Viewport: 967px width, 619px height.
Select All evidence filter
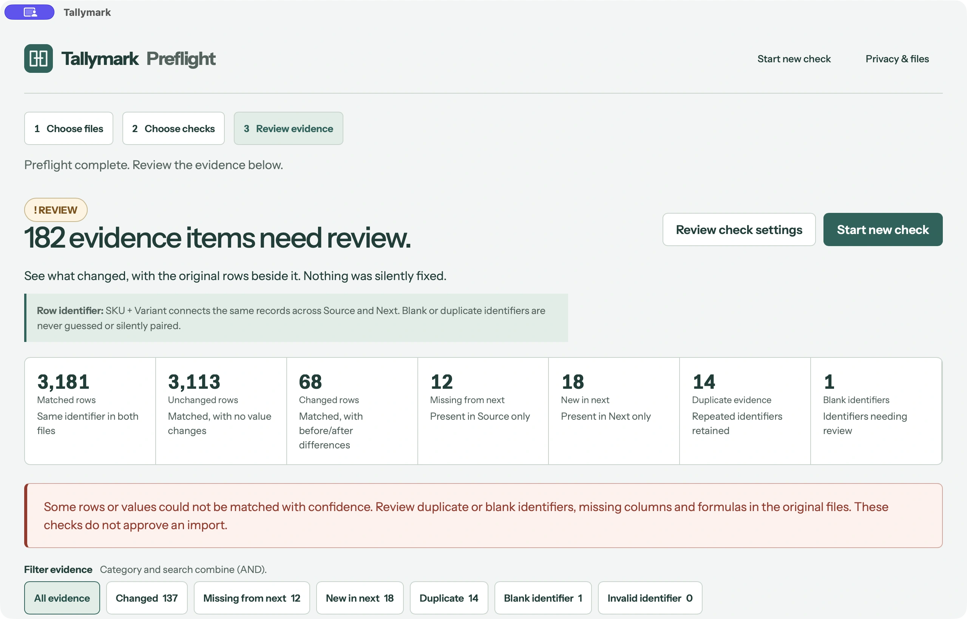pos(62,598)
